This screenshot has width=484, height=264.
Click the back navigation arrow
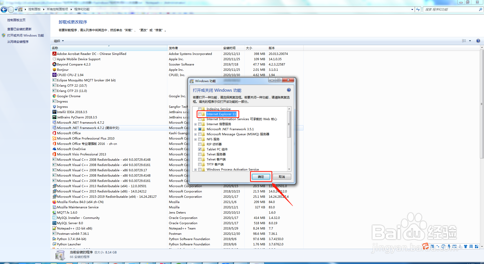click(x=4, y=10)
